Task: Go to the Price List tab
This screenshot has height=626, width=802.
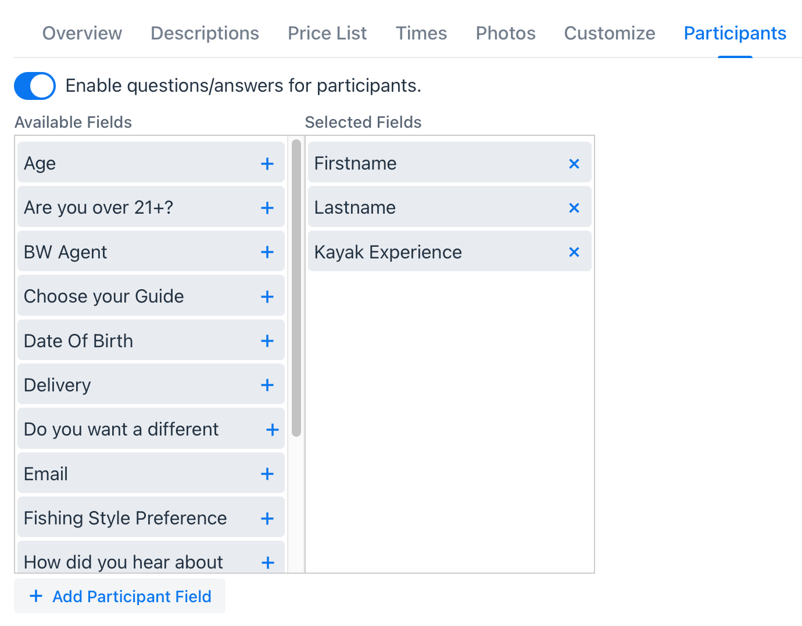Action: pos(327,33)
